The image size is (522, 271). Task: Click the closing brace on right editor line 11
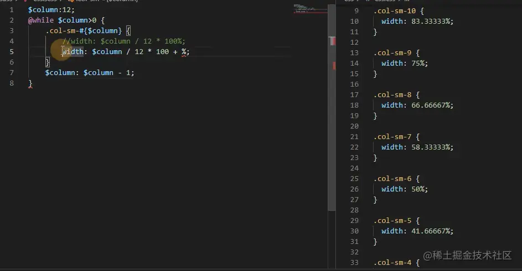coord(375,32)
